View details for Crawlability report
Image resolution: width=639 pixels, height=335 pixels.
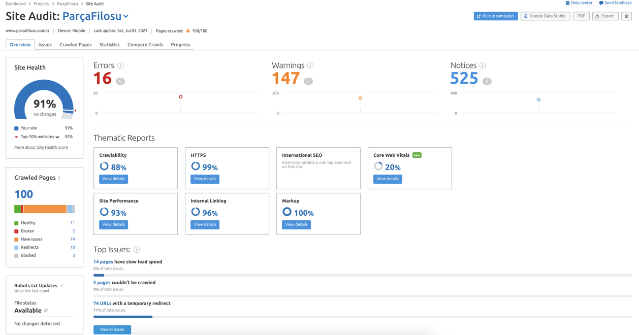114,179
